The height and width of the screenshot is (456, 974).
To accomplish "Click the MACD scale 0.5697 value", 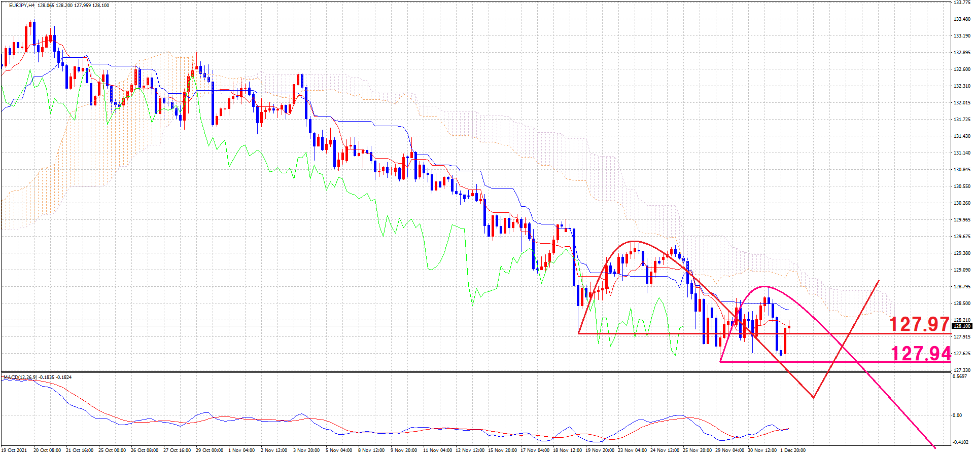I will (x=960, y=376).
